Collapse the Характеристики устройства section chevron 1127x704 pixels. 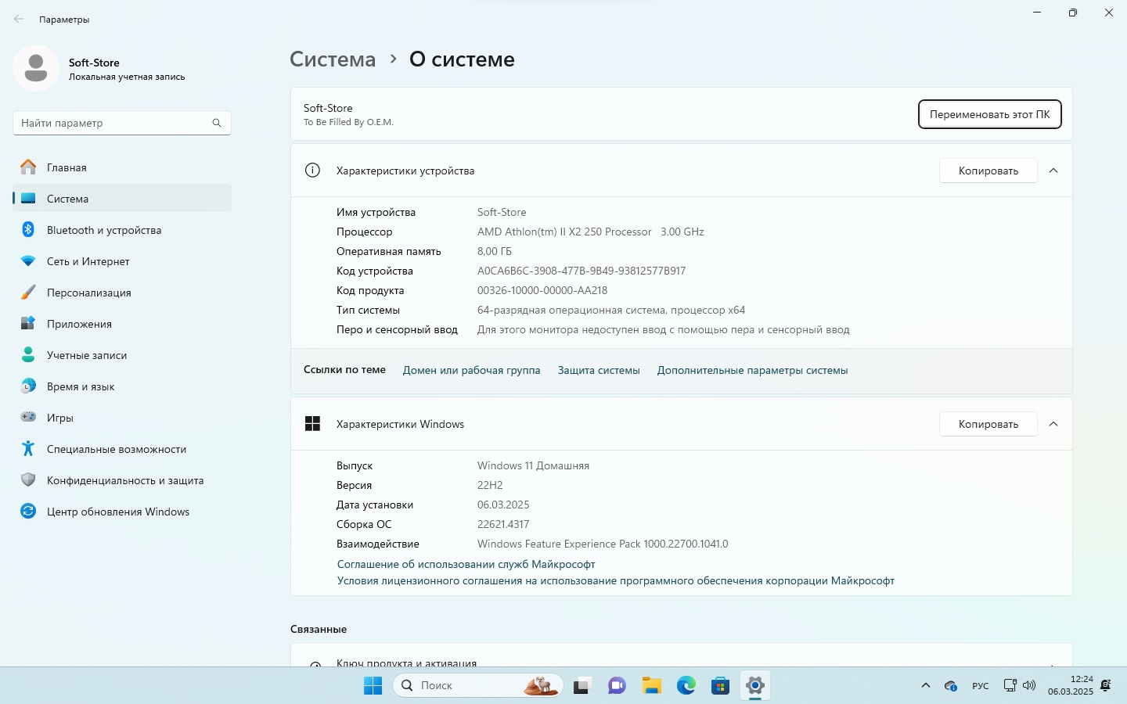point(1053,171)
